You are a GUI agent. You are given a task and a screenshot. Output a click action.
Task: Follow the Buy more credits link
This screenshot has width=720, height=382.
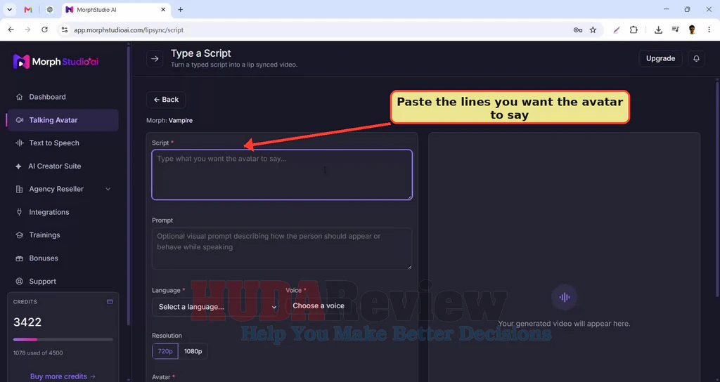(63, 376)
